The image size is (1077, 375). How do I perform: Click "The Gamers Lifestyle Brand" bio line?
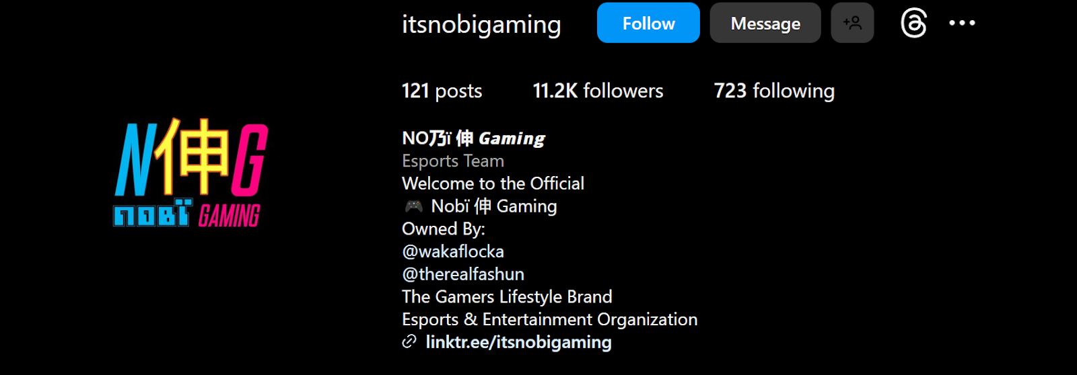507,297
